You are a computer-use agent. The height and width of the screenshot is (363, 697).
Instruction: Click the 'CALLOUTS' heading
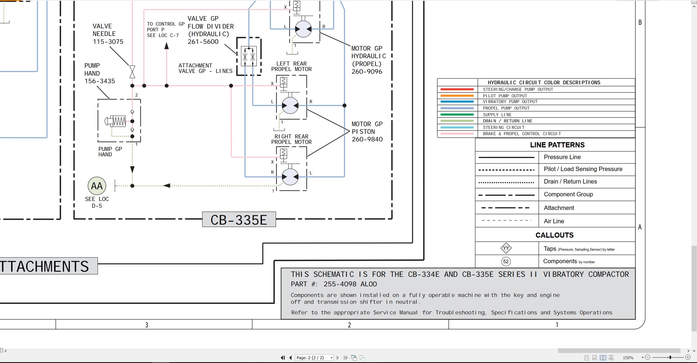coord(554,235)
